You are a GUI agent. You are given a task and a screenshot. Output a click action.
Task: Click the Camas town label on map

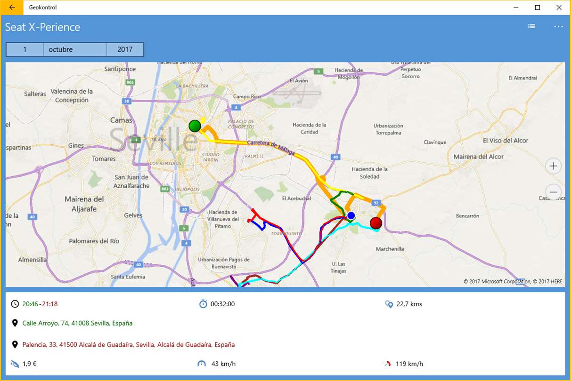(121, 120)
